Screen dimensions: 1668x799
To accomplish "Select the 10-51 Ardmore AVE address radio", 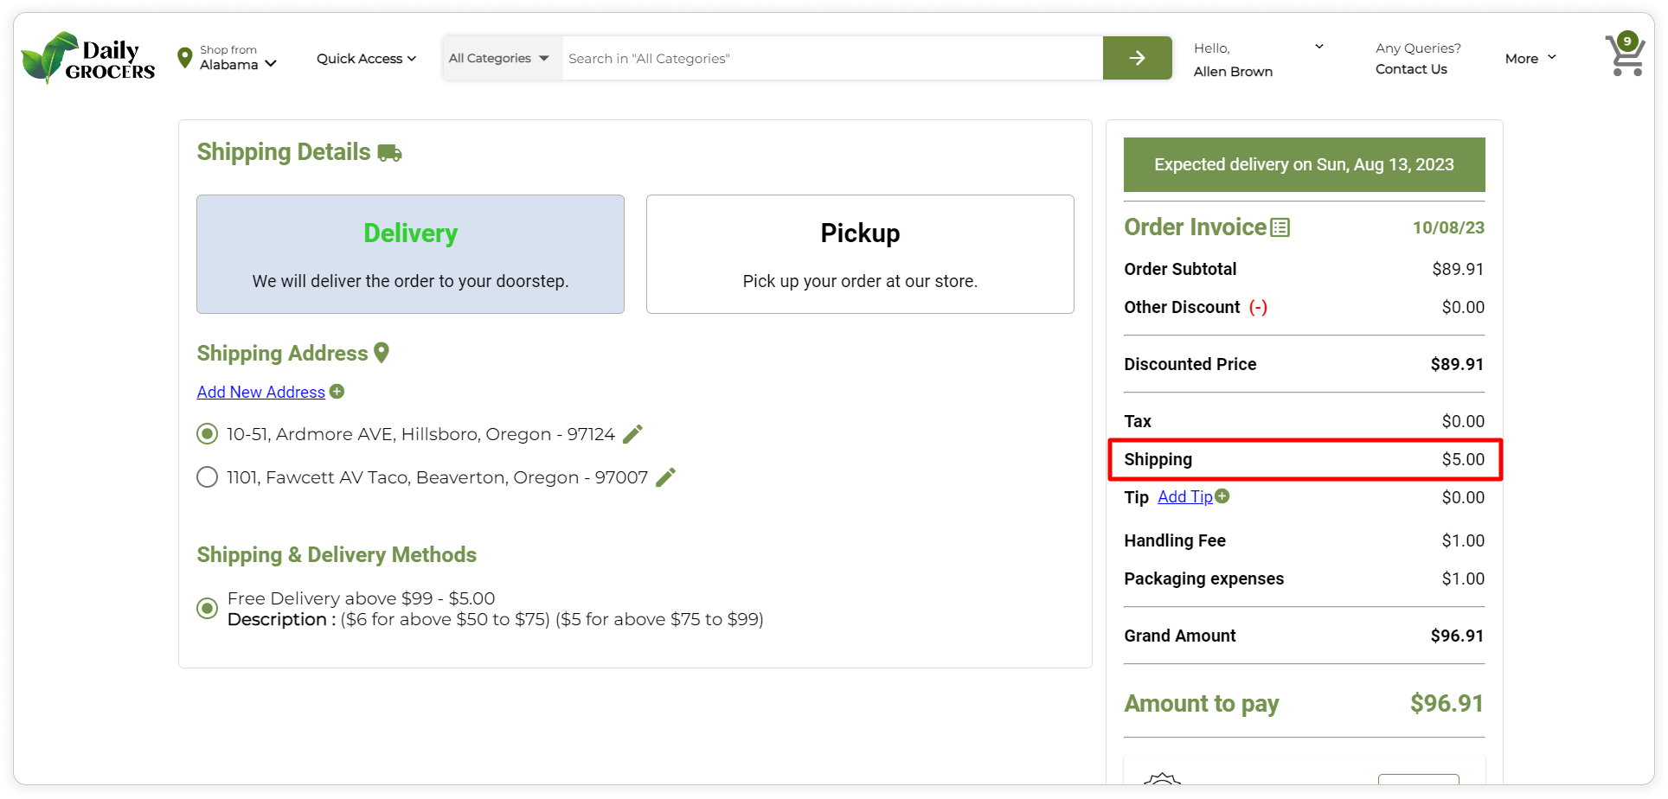I will [207, 434].
